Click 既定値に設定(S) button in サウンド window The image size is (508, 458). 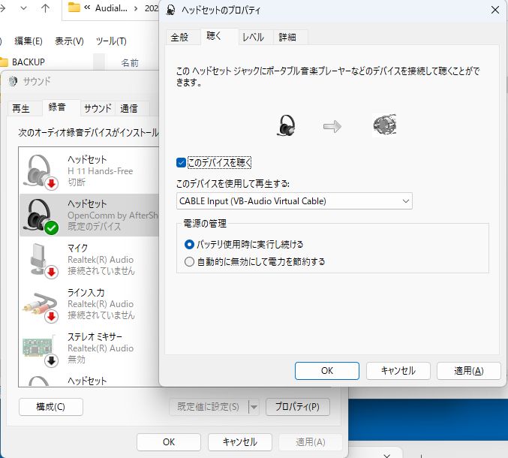(209, 407)
